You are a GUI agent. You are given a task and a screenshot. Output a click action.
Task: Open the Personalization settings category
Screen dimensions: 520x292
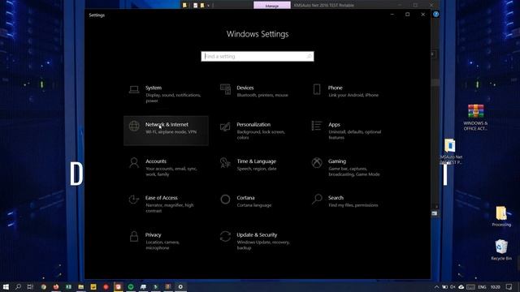click(x=258, y=131)
